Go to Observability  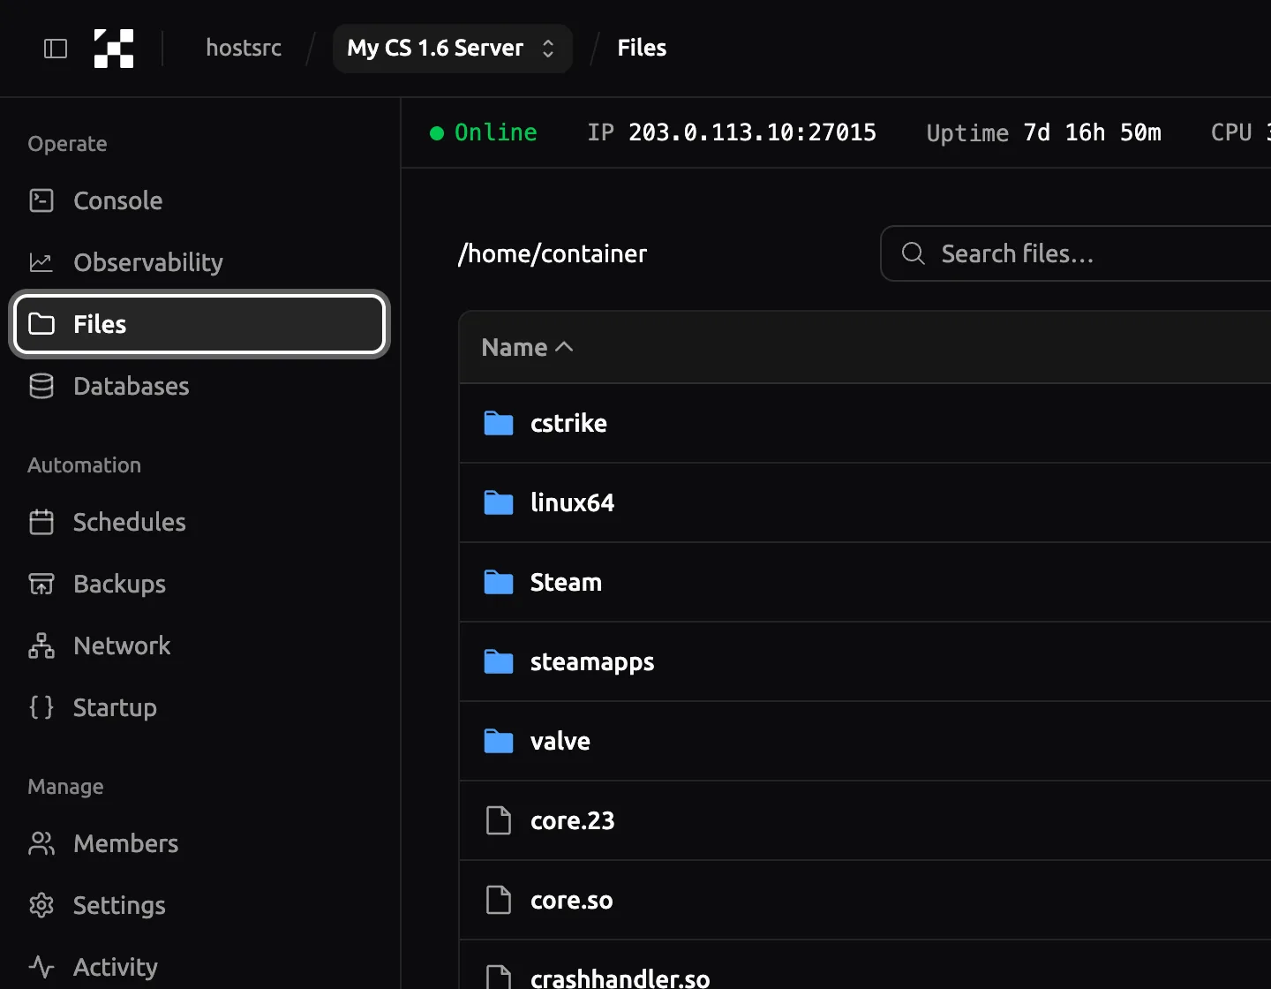point(200,262)
